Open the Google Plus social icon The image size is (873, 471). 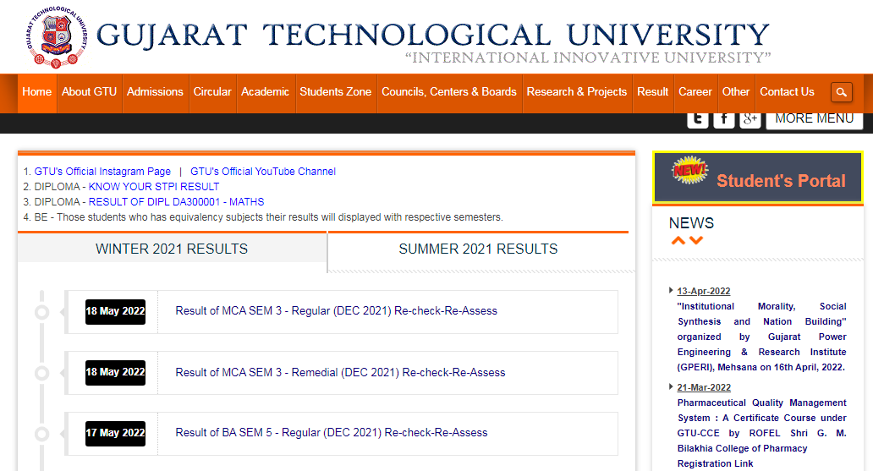click(750, 119)
